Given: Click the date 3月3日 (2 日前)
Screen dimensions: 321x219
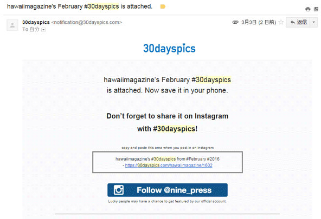Looking at the screenshot, I should pyautogui.click(x=259, y=22).
